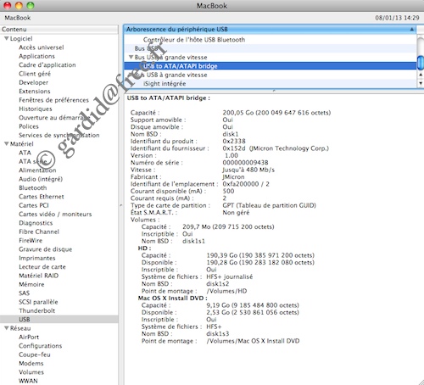Screen dimensions: 424x385
Task: Select Gravure de disque
Action: (46, 248)
